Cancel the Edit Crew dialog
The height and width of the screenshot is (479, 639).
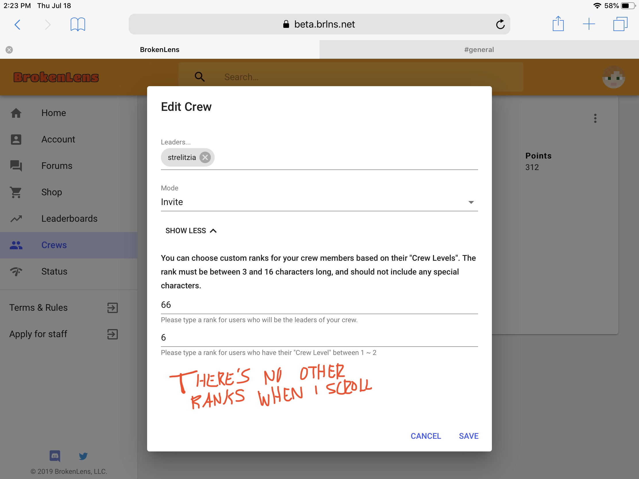[426, 436]
